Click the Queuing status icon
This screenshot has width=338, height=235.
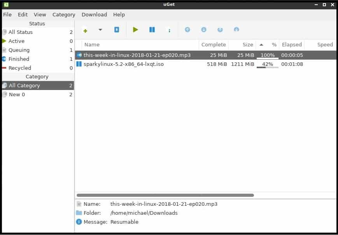[4, 50]
